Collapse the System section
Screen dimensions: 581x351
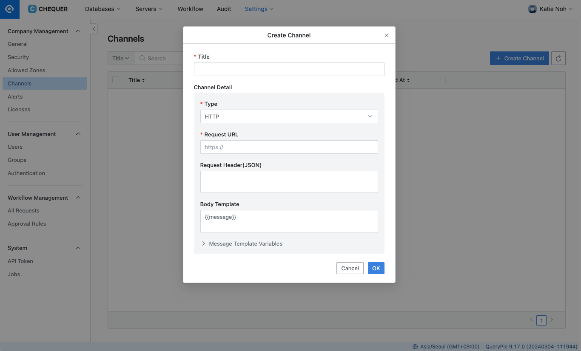[x=78, y=248]
